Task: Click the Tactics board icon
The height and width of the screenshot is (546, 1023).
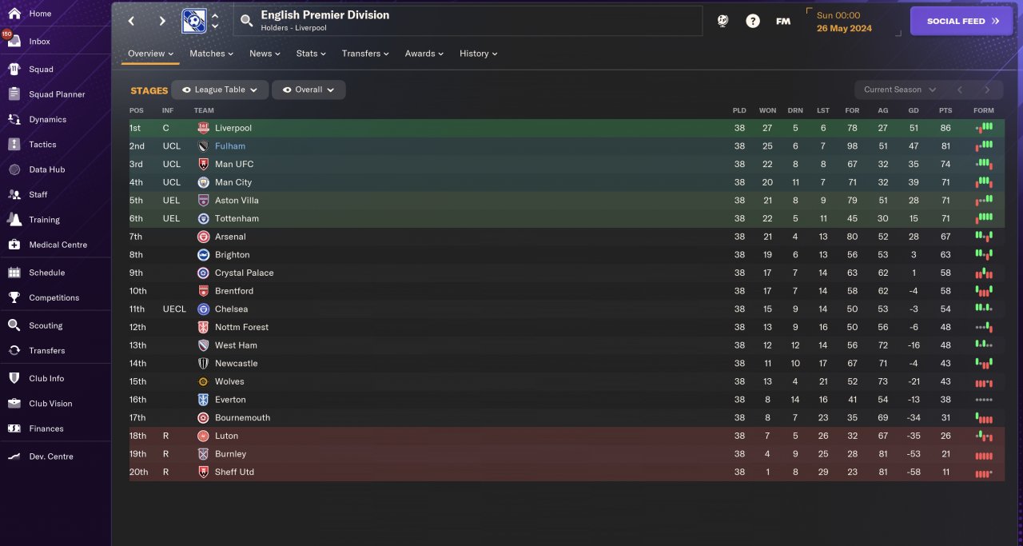Action: (14, 145)
